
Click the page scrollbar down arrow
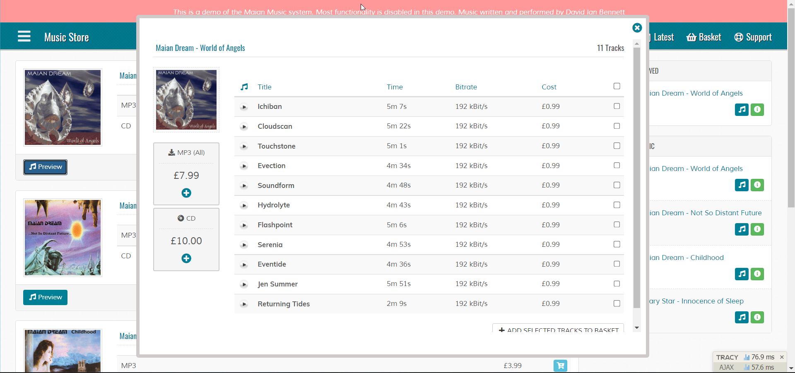click(791, 368)
